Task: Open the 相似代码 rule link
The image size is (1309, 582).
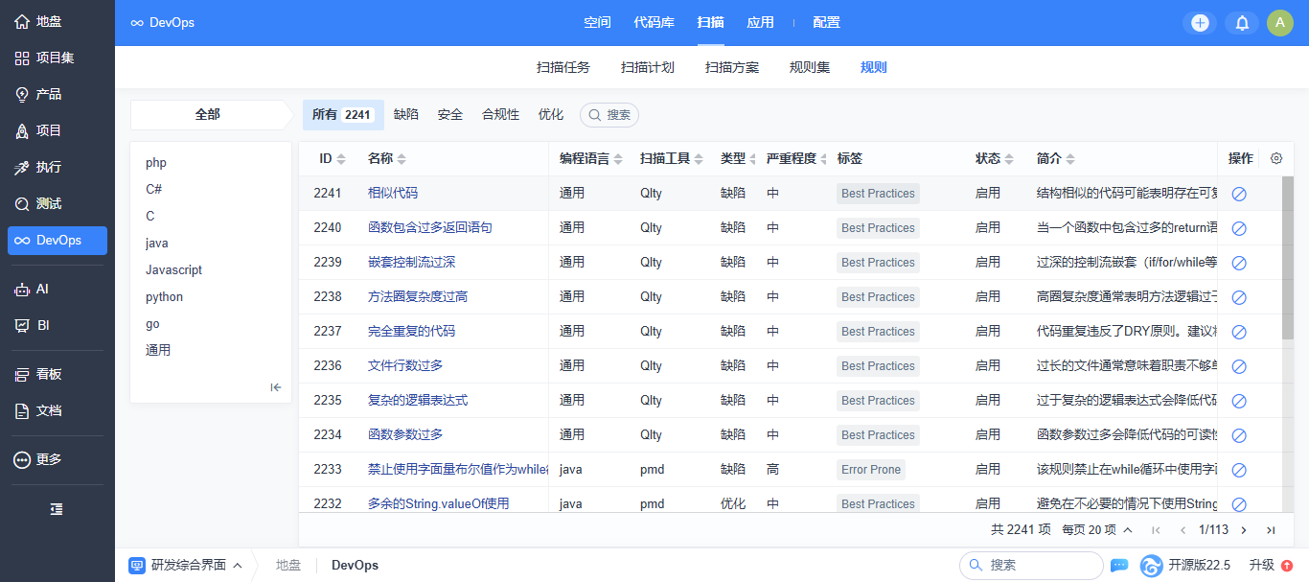Action: tap(393, 193)
